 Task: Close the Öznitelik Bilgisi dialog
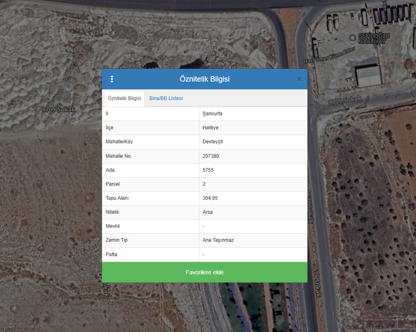coord(299,79)
